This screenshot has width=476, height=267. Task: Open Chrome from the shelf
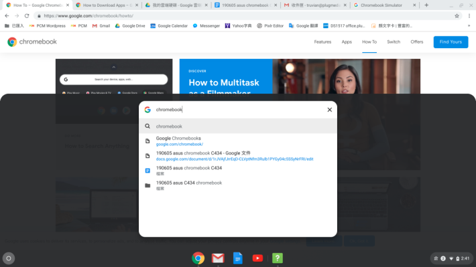click(198, 258)
